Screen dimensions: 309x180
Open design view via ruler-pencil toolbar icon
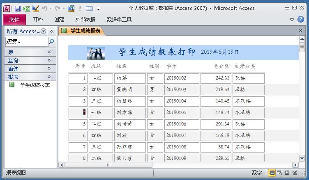click(x=36, y=8)
